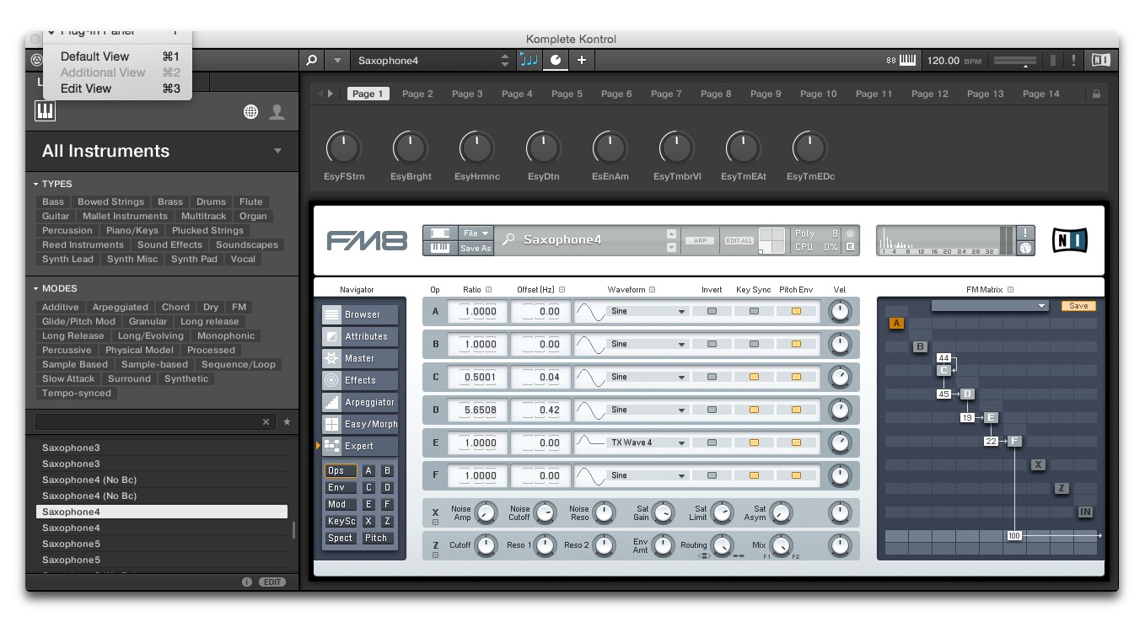
Task: Click the magnifier icon beside the header preset name
Action: coord(312,61)
